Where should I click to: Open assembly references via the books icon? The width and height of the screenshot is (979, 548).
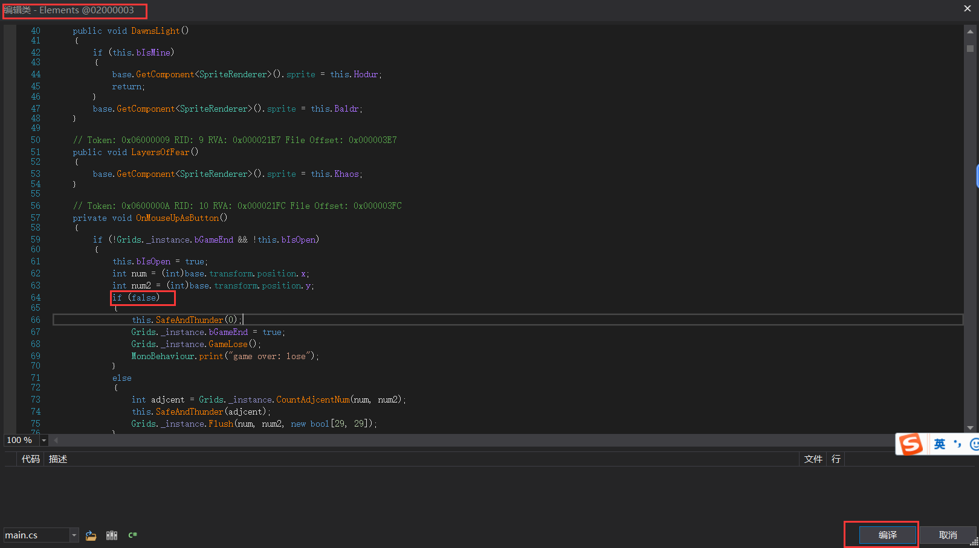[111, 535]
